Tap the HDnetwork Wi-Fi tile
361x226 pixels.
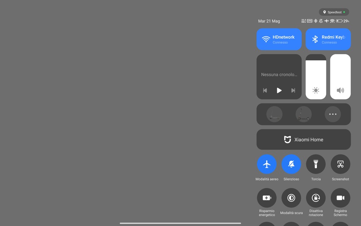pos(279,39)
